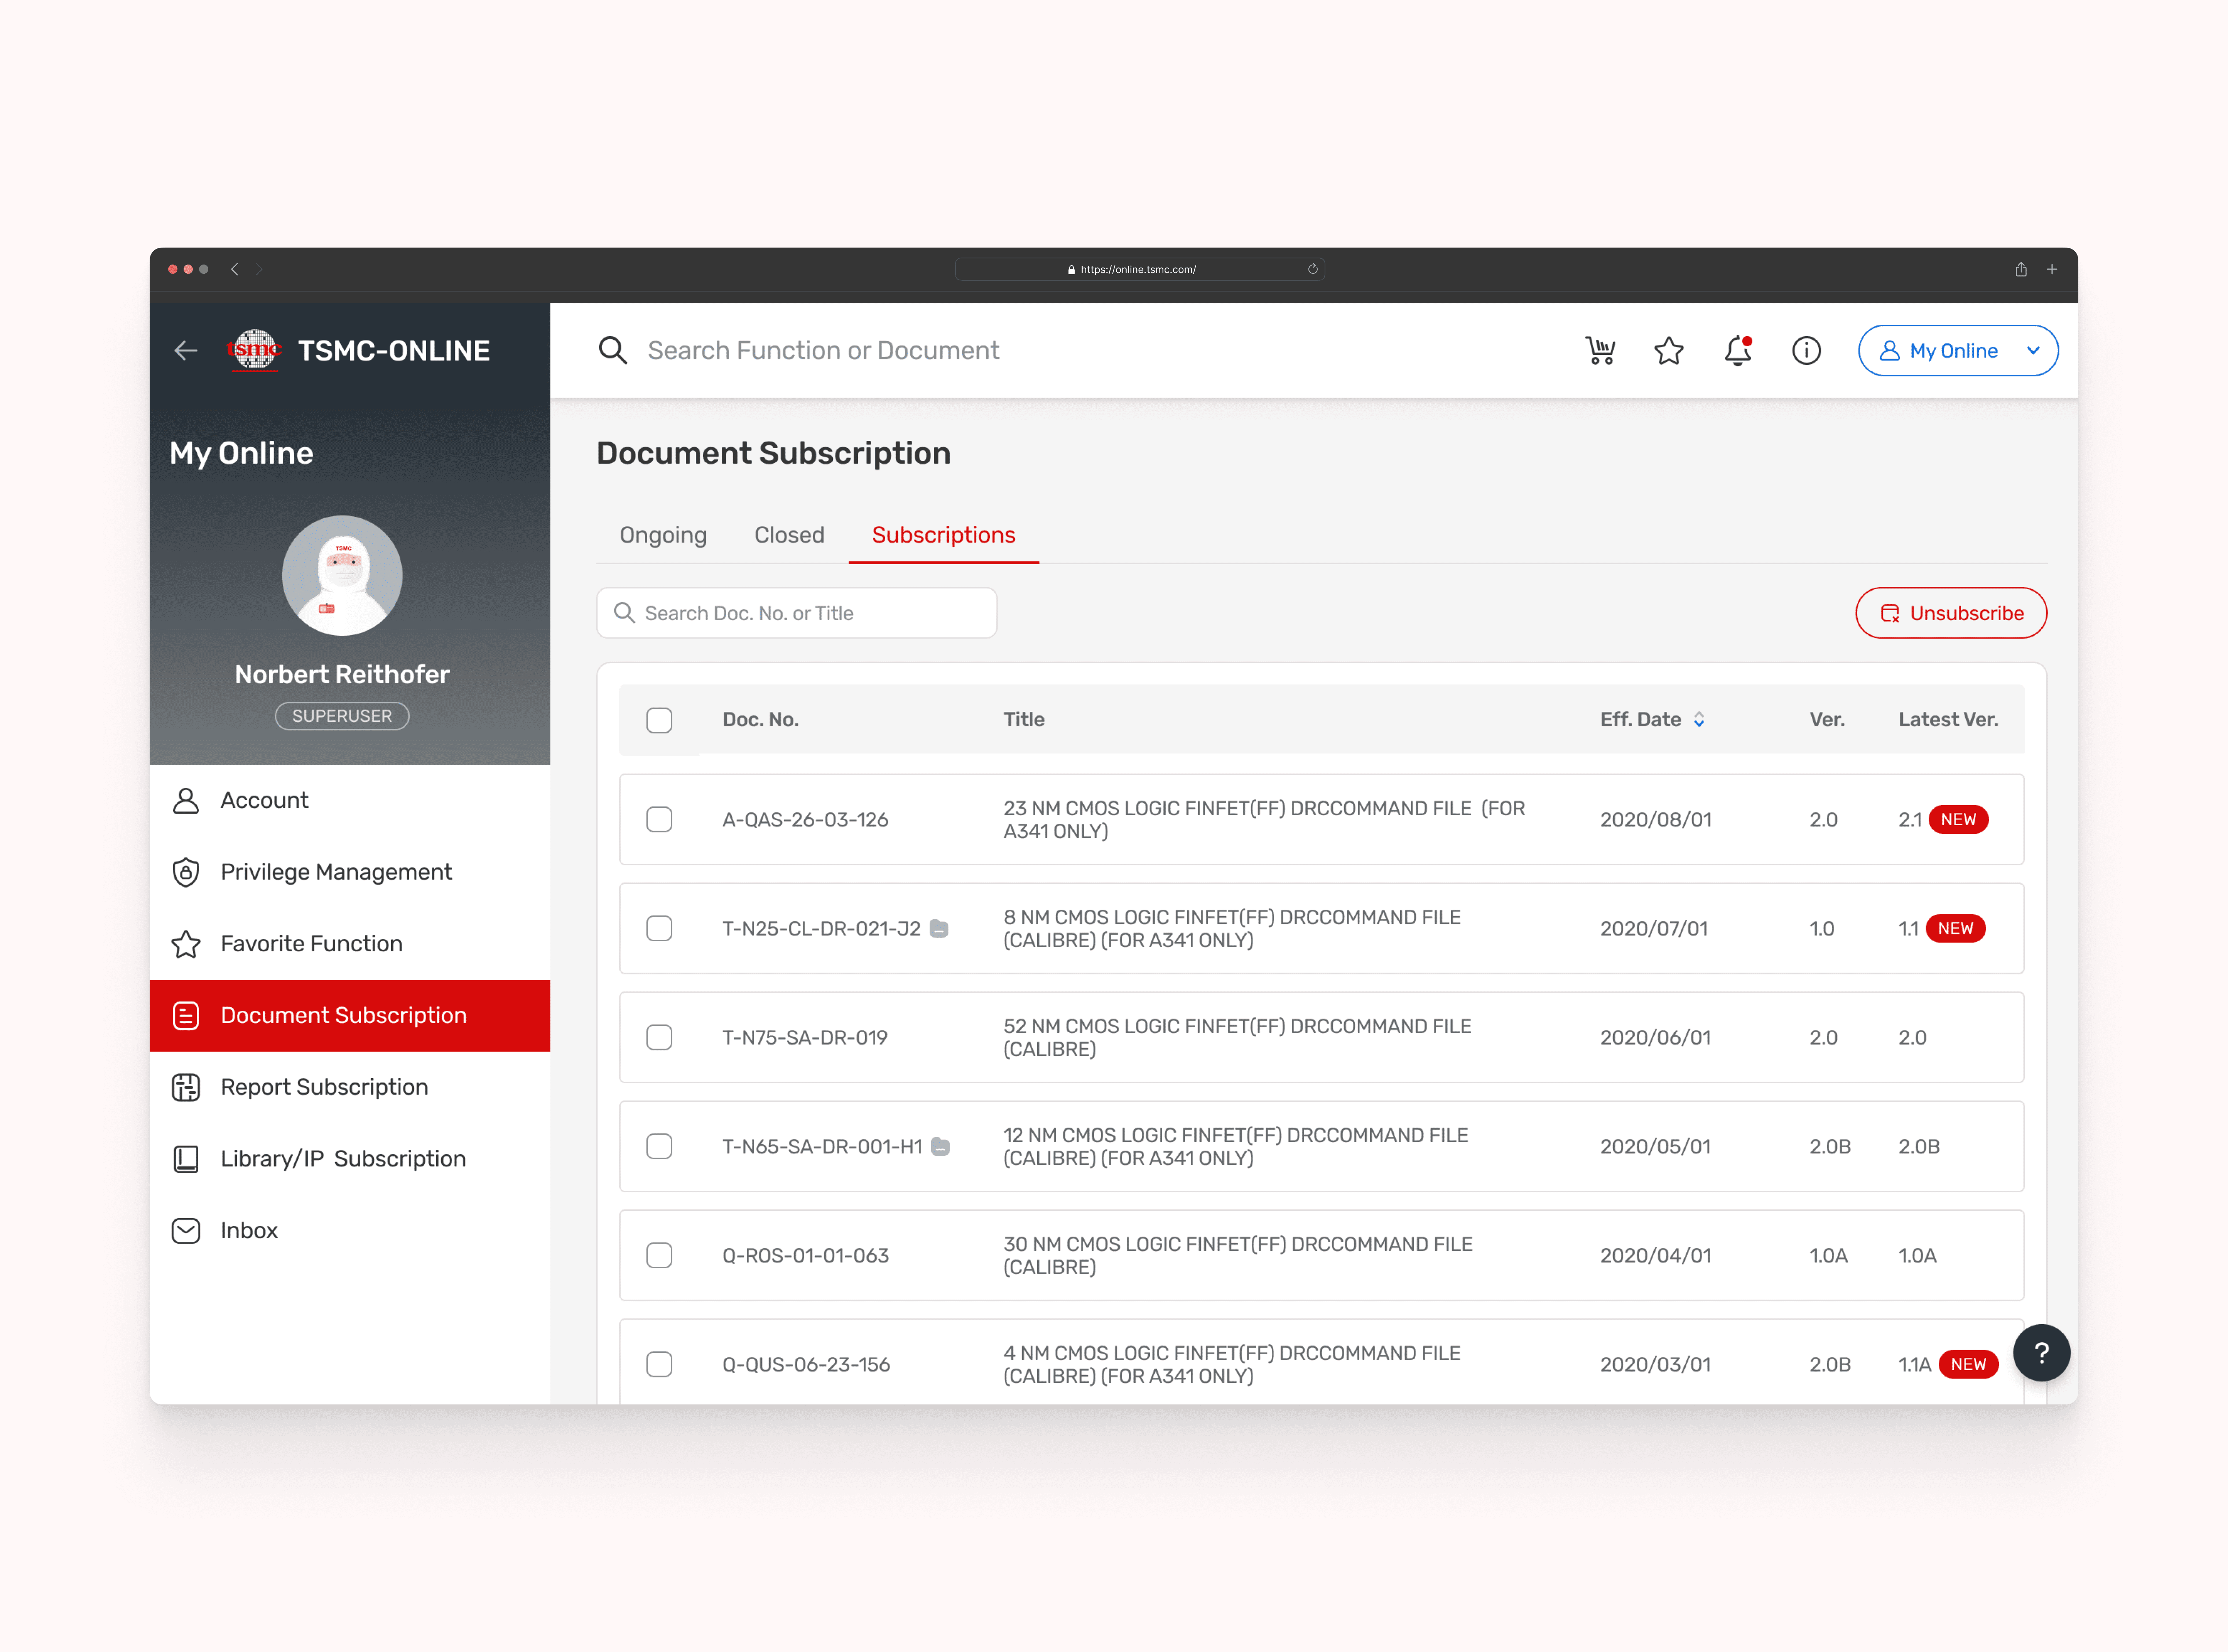Click doc number T-N75-SA-DR-019
Viewport: 2228px width, 1652px height.
tap(805, 1038)
